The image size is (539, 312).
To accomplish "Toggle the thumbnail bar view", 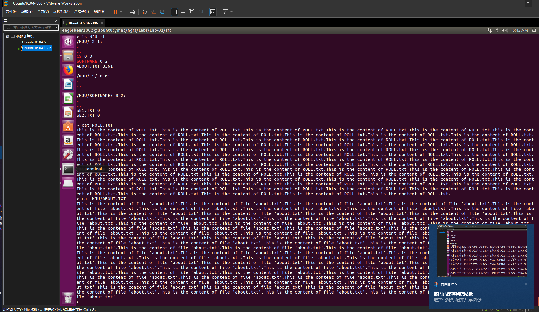I will [x=183, y=12].
